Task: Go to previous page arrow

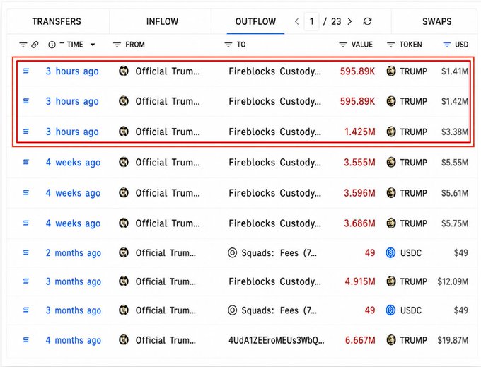Action: coord(296,21)
